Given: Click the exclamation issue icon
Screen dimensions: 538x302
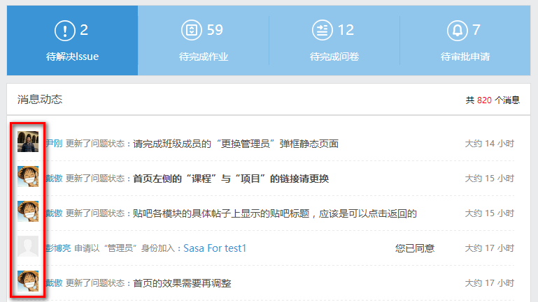Looking at the screenshot, I should tap(65, 31).
